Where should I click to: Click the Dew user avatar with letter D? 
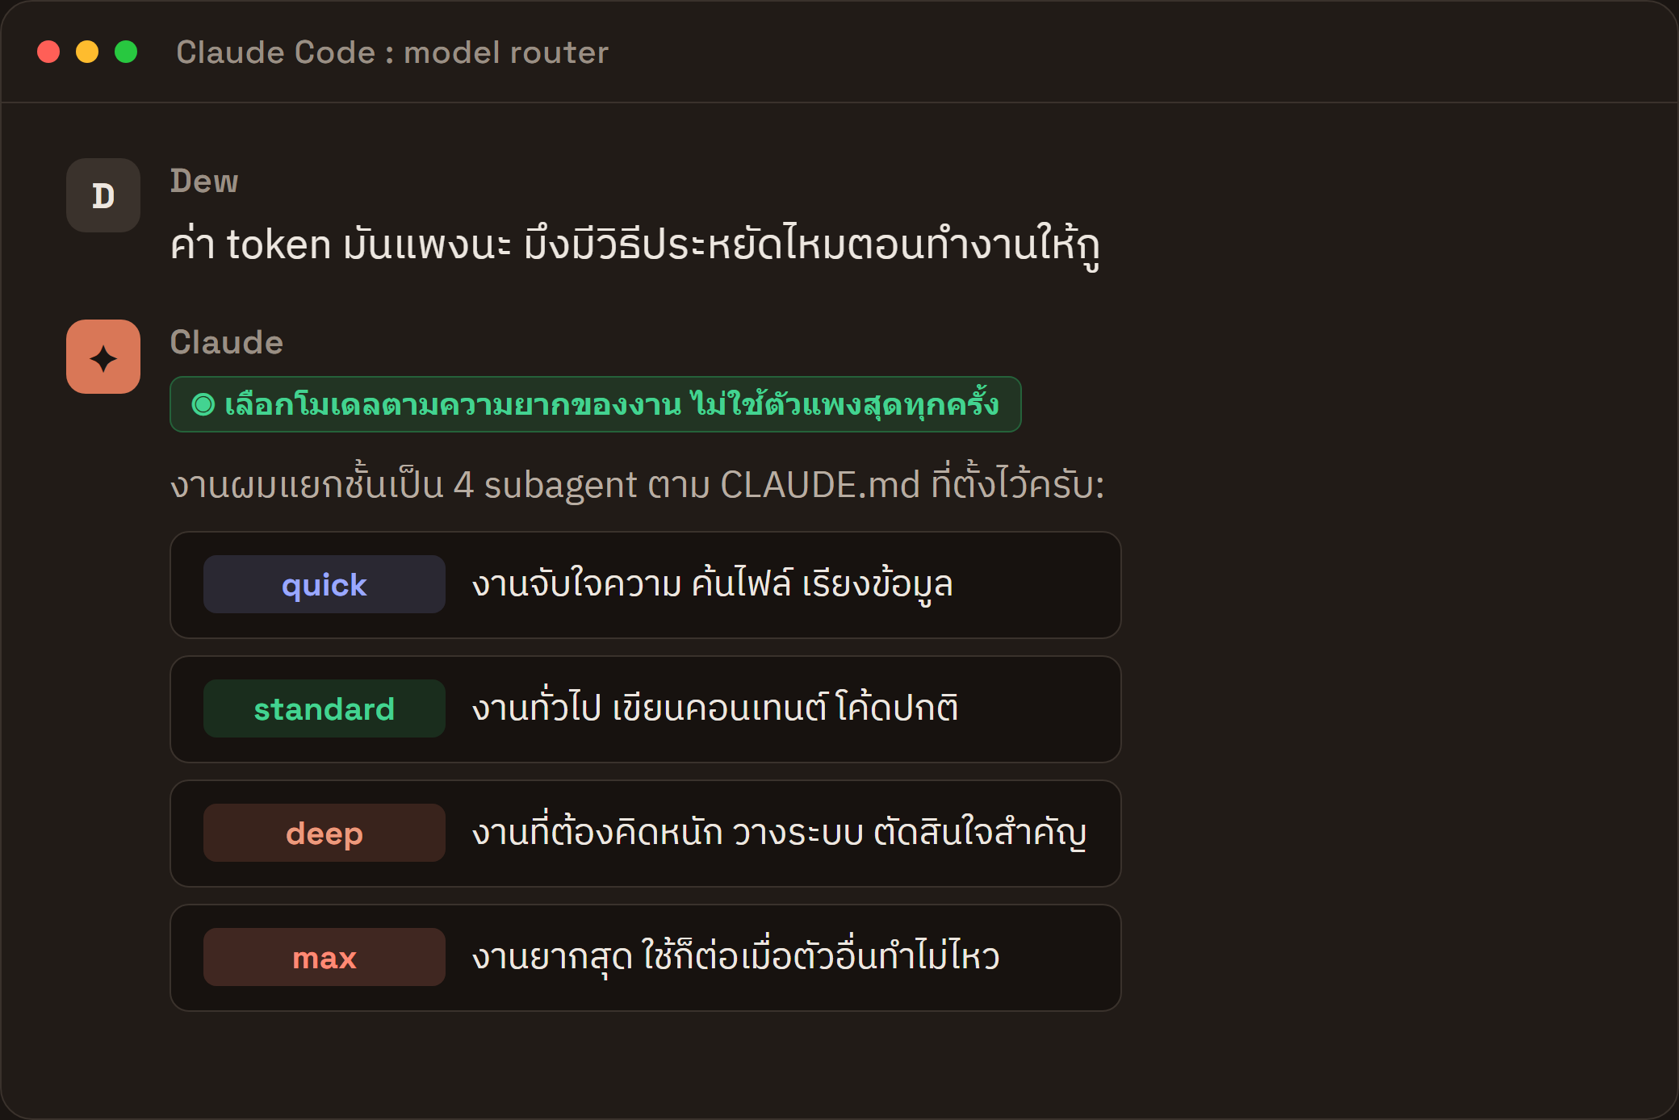[103, 195]
